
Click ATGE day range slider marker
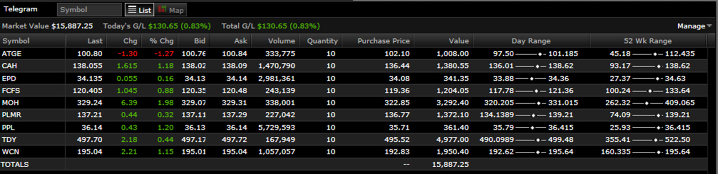(540, 54)
